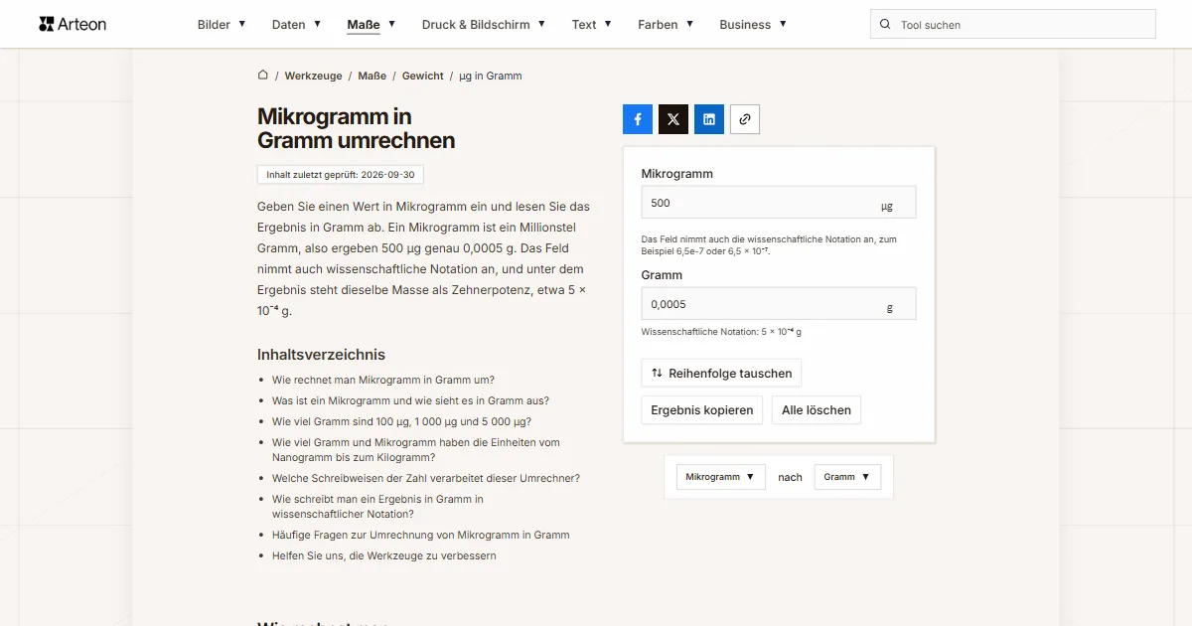
Task: Click the 'Inhaltsverzeichnis' heading
Action: pos(321,355)
